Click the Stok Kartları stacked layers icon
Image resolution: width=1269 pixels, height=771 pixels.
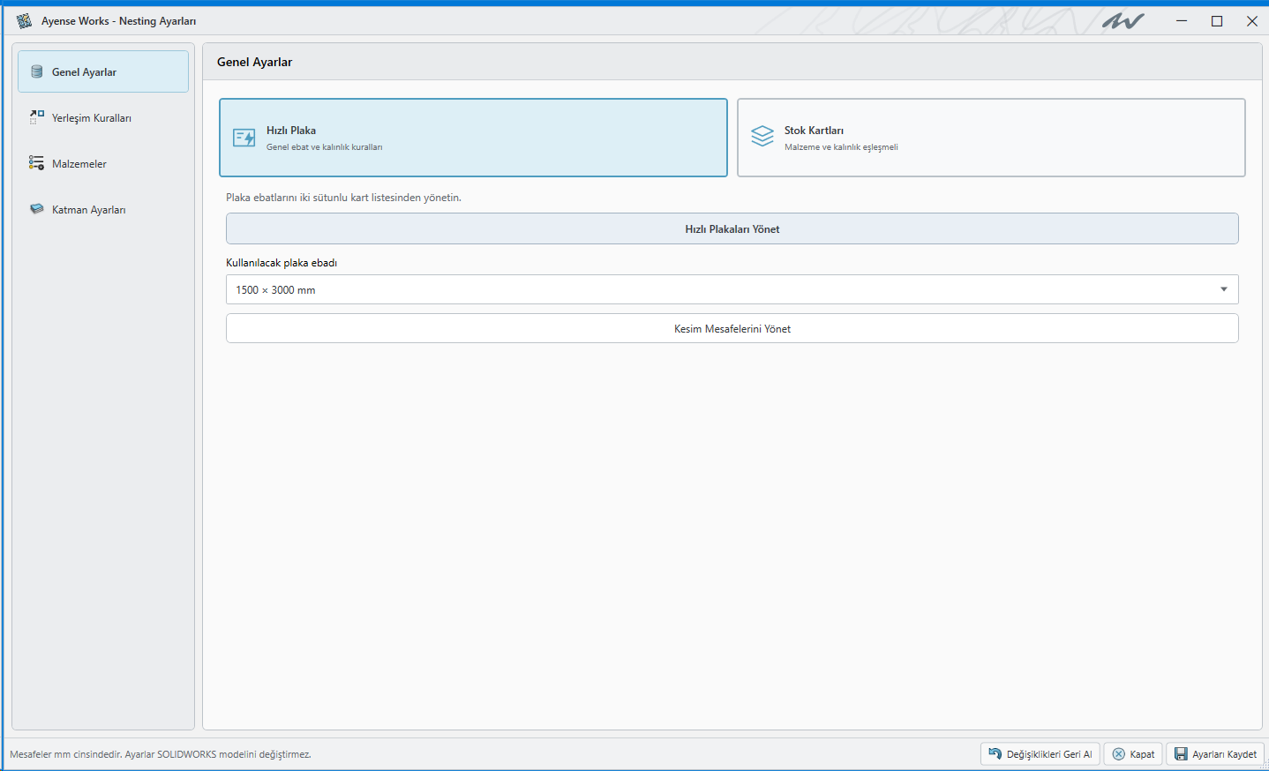coord(762,136)
